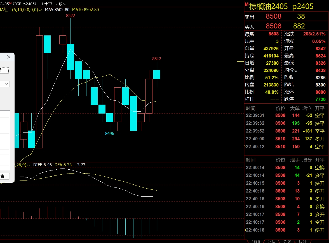Screen dimensions: 329x243
Task: Click the 买入 bid price 8506
Action: [273, 26]
